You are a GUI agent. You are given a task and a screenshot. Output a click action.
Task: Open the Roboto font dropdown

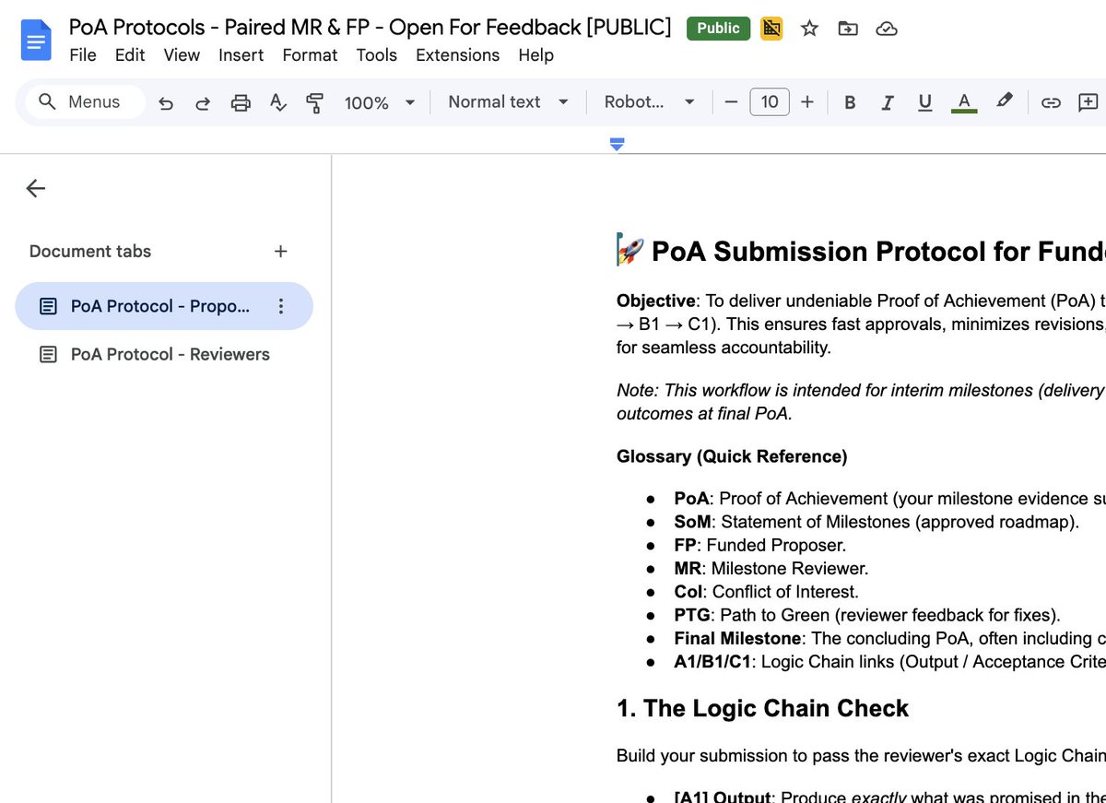coord(649,102)
